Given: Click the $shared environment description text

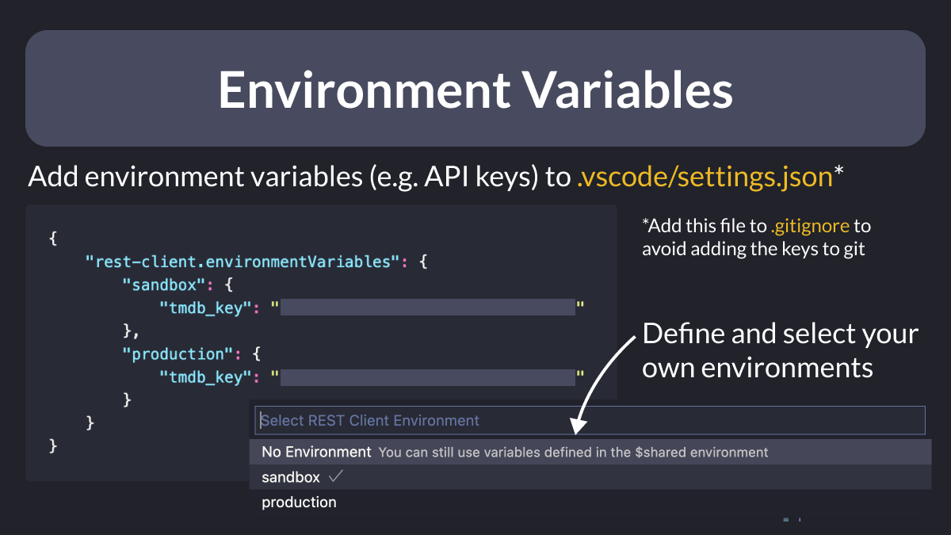Looking at the screenshot, I should click(x=574, y=453).
